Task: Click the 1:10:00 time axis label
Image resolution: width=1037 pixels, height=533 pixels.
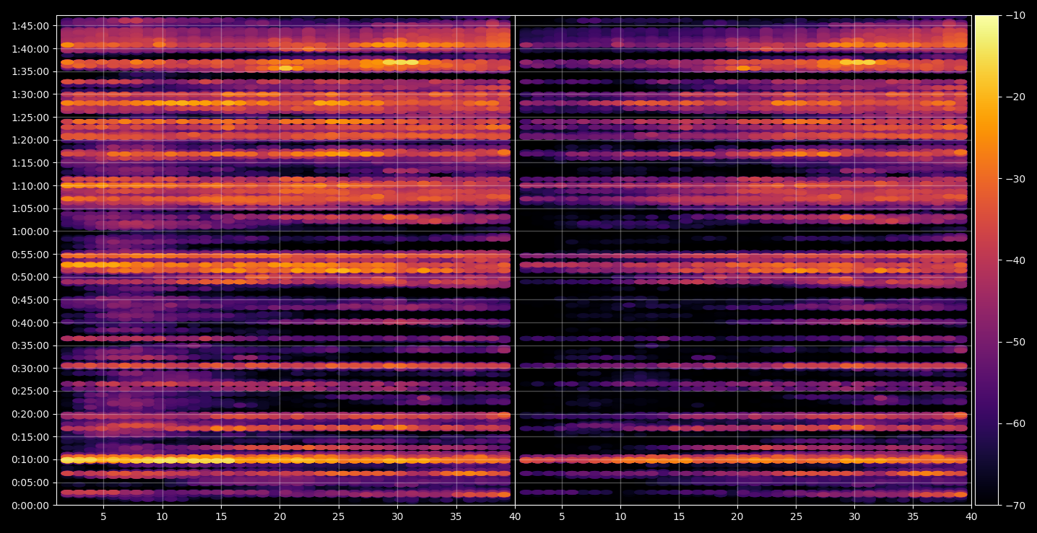Action: [31, 185]
